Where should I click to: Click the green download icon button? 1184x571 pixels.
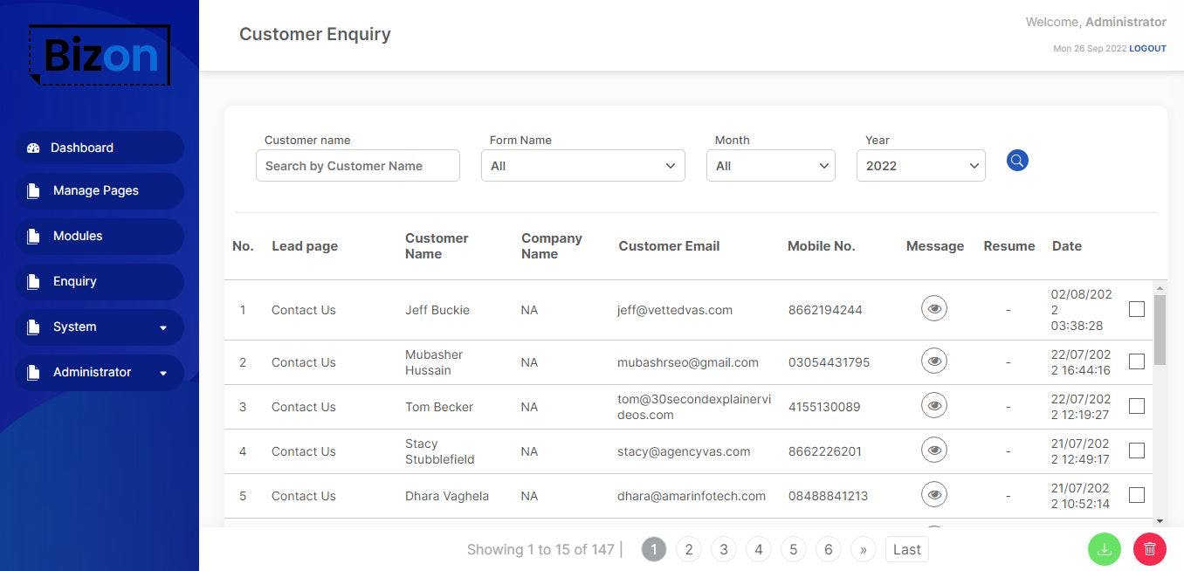tap(1105, 549)
